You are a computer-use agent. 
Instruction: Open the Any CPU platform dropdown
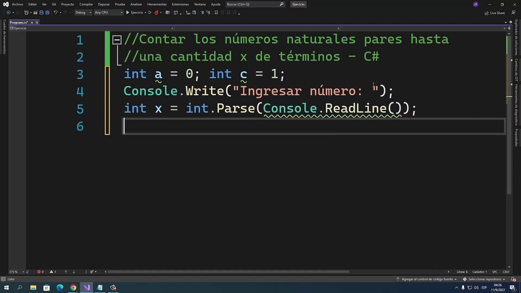pyautogui.click(x=108, y=13)
